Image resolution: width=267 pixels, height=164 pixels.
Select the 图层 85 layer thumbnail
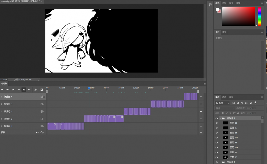[226, 143]
